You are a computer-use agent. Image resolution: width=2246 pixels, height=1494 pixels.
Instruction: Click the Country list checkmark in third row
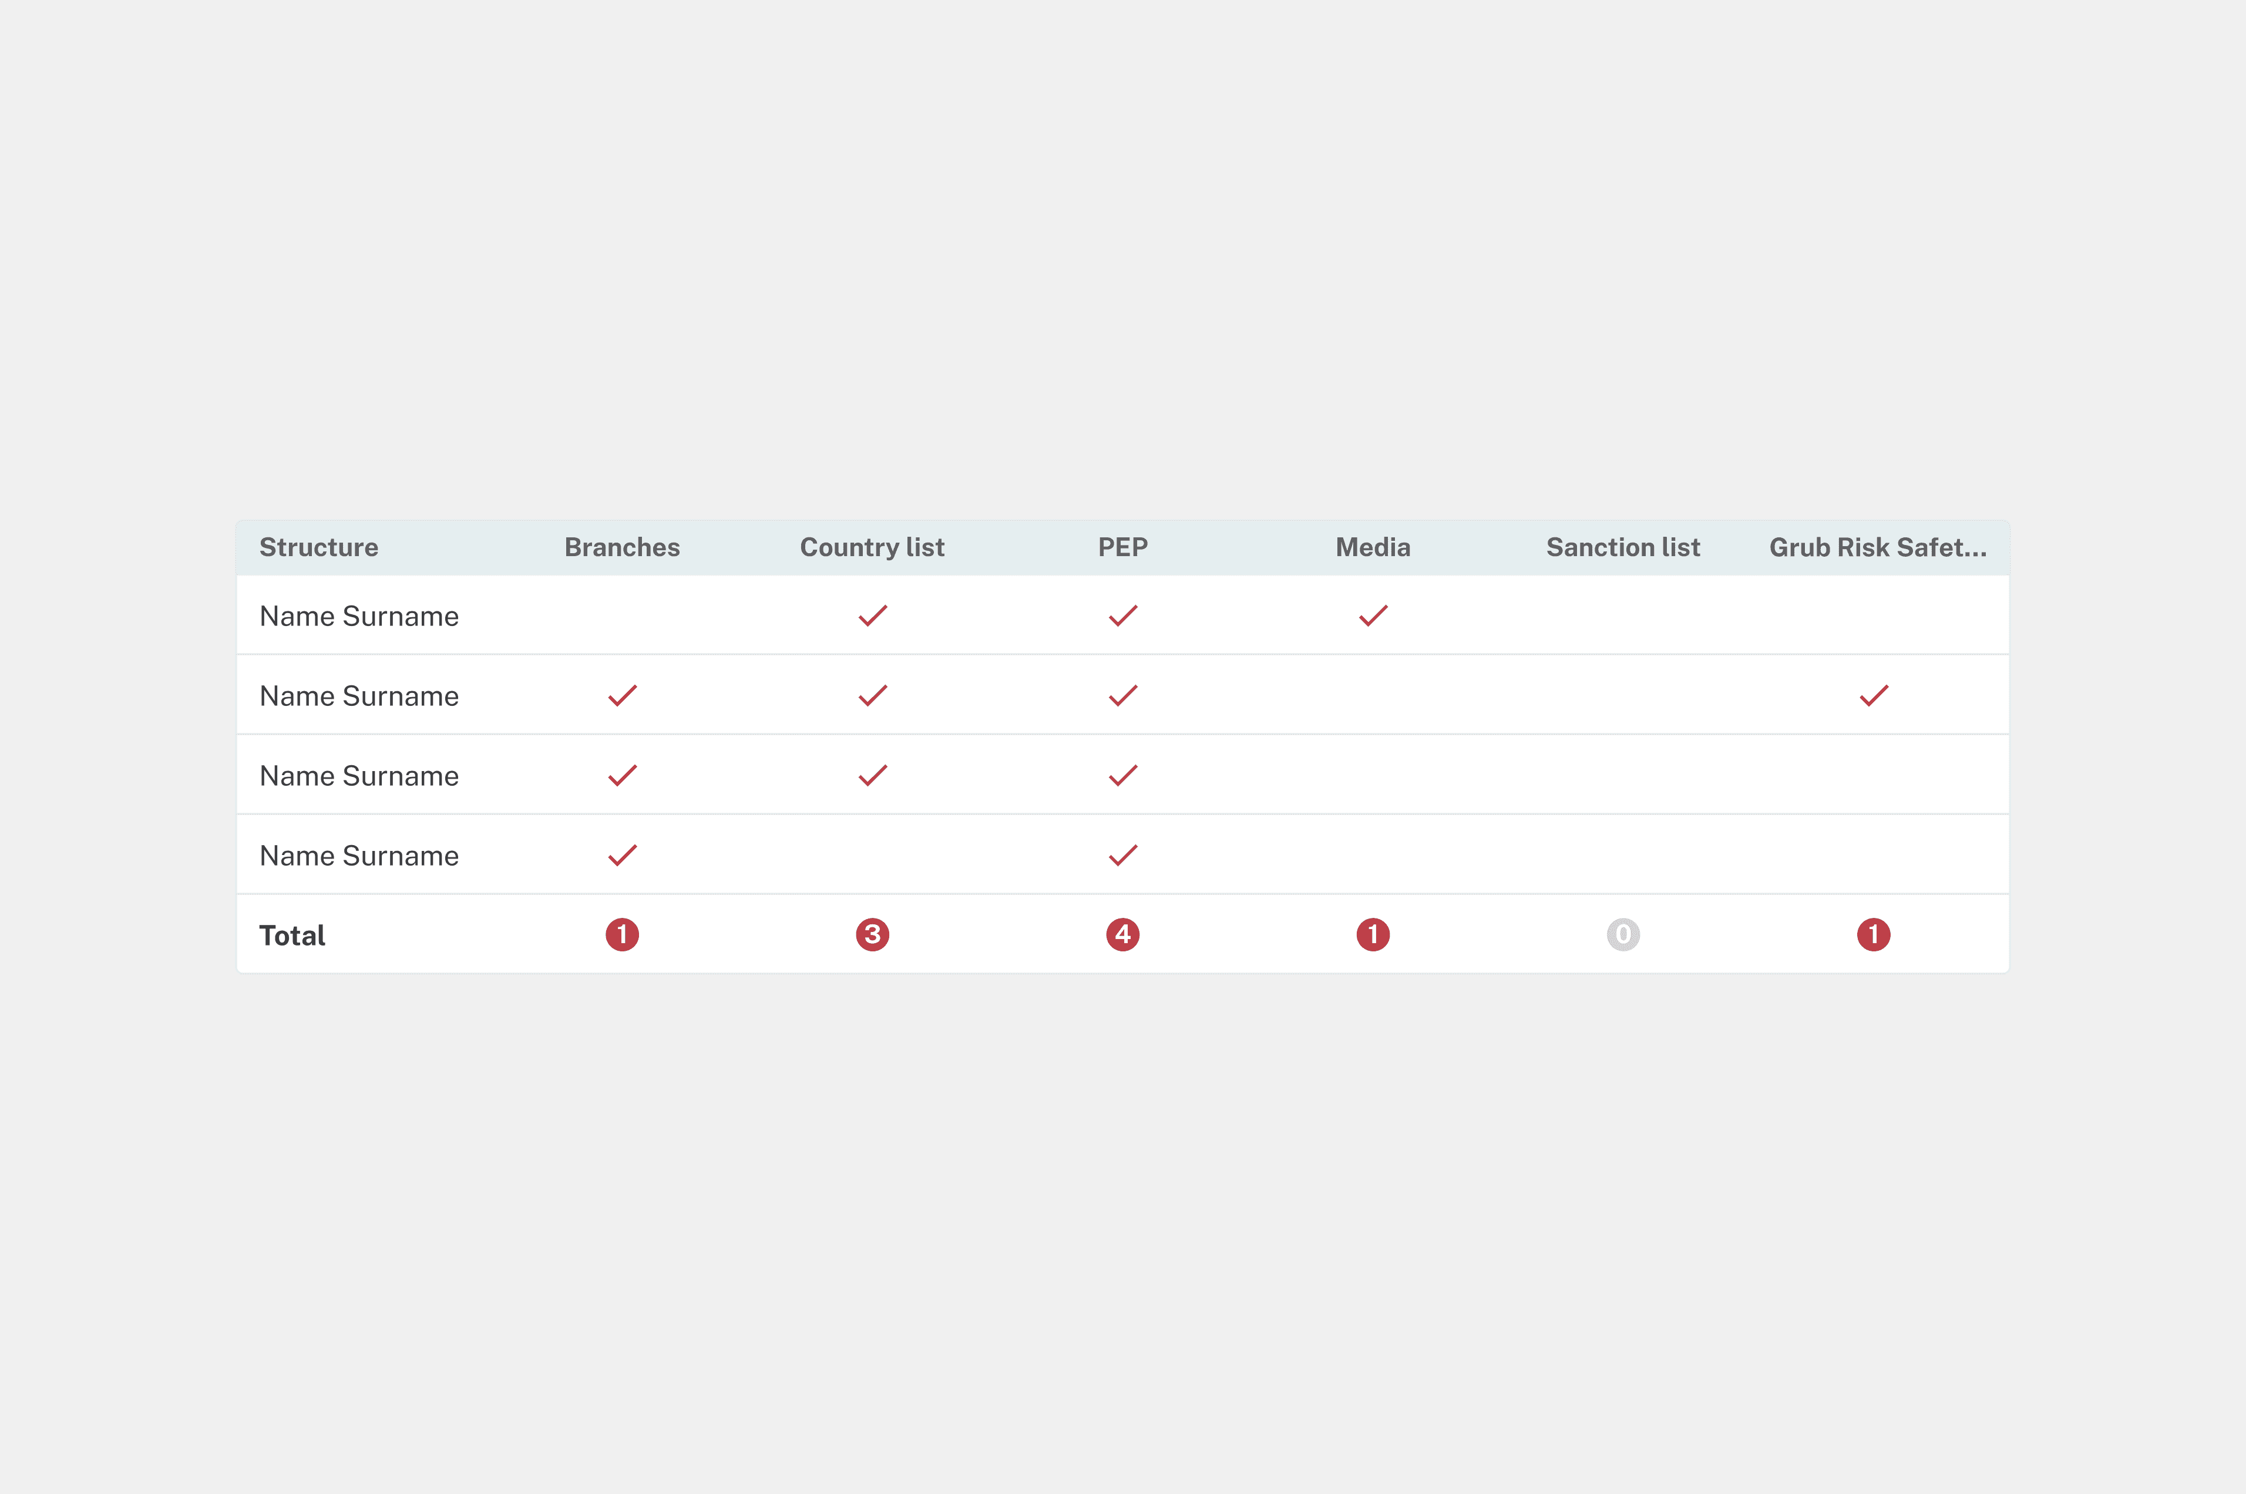pyautogui.click(x=872, y=776)
